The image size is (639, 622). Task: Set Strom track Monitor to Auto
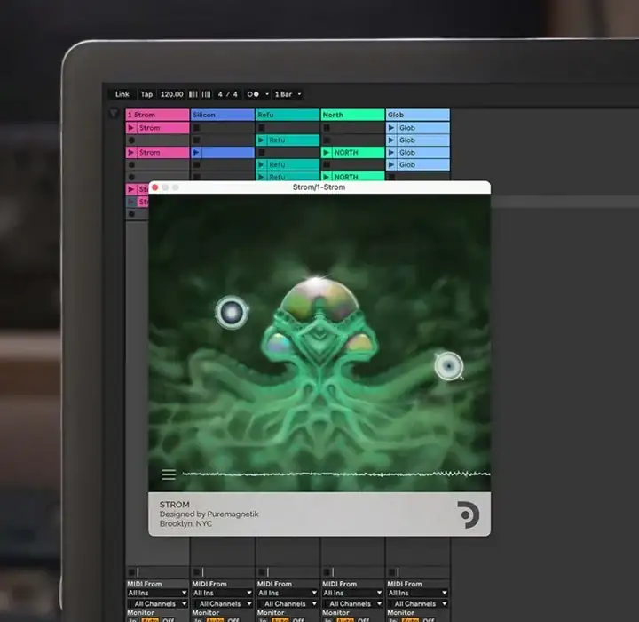[150, 620]
